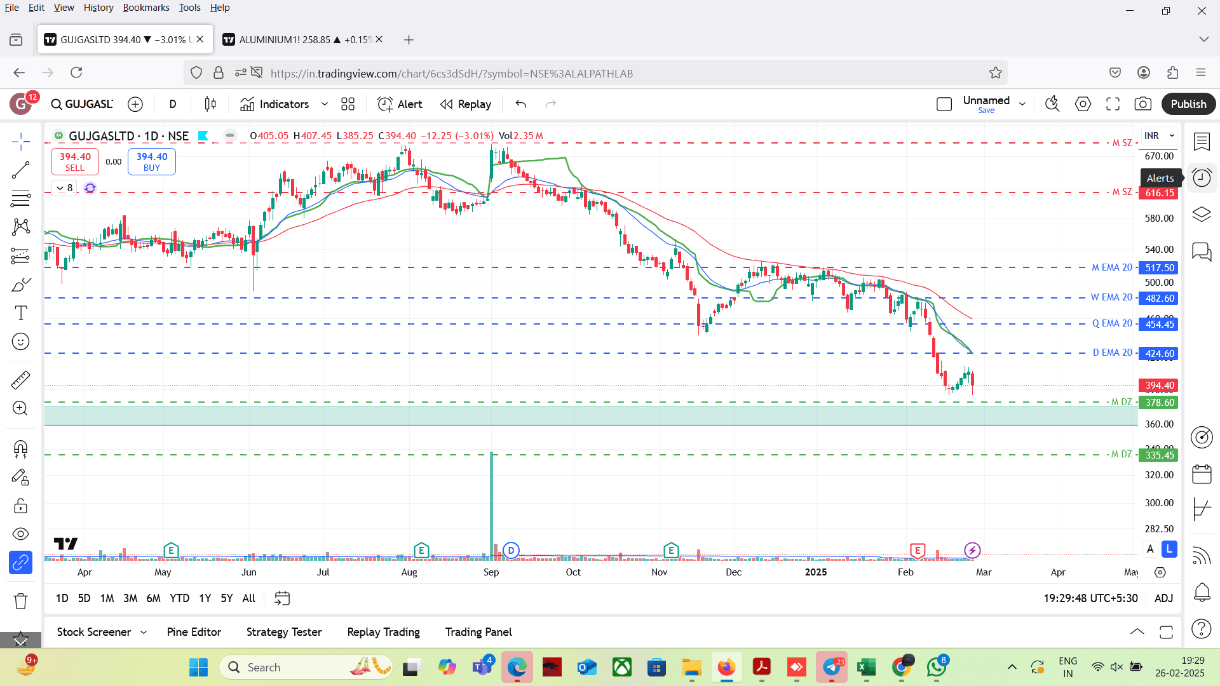Select the text annotation tool
This screenshot has width=1220, height=686.
tap(20, 313)
